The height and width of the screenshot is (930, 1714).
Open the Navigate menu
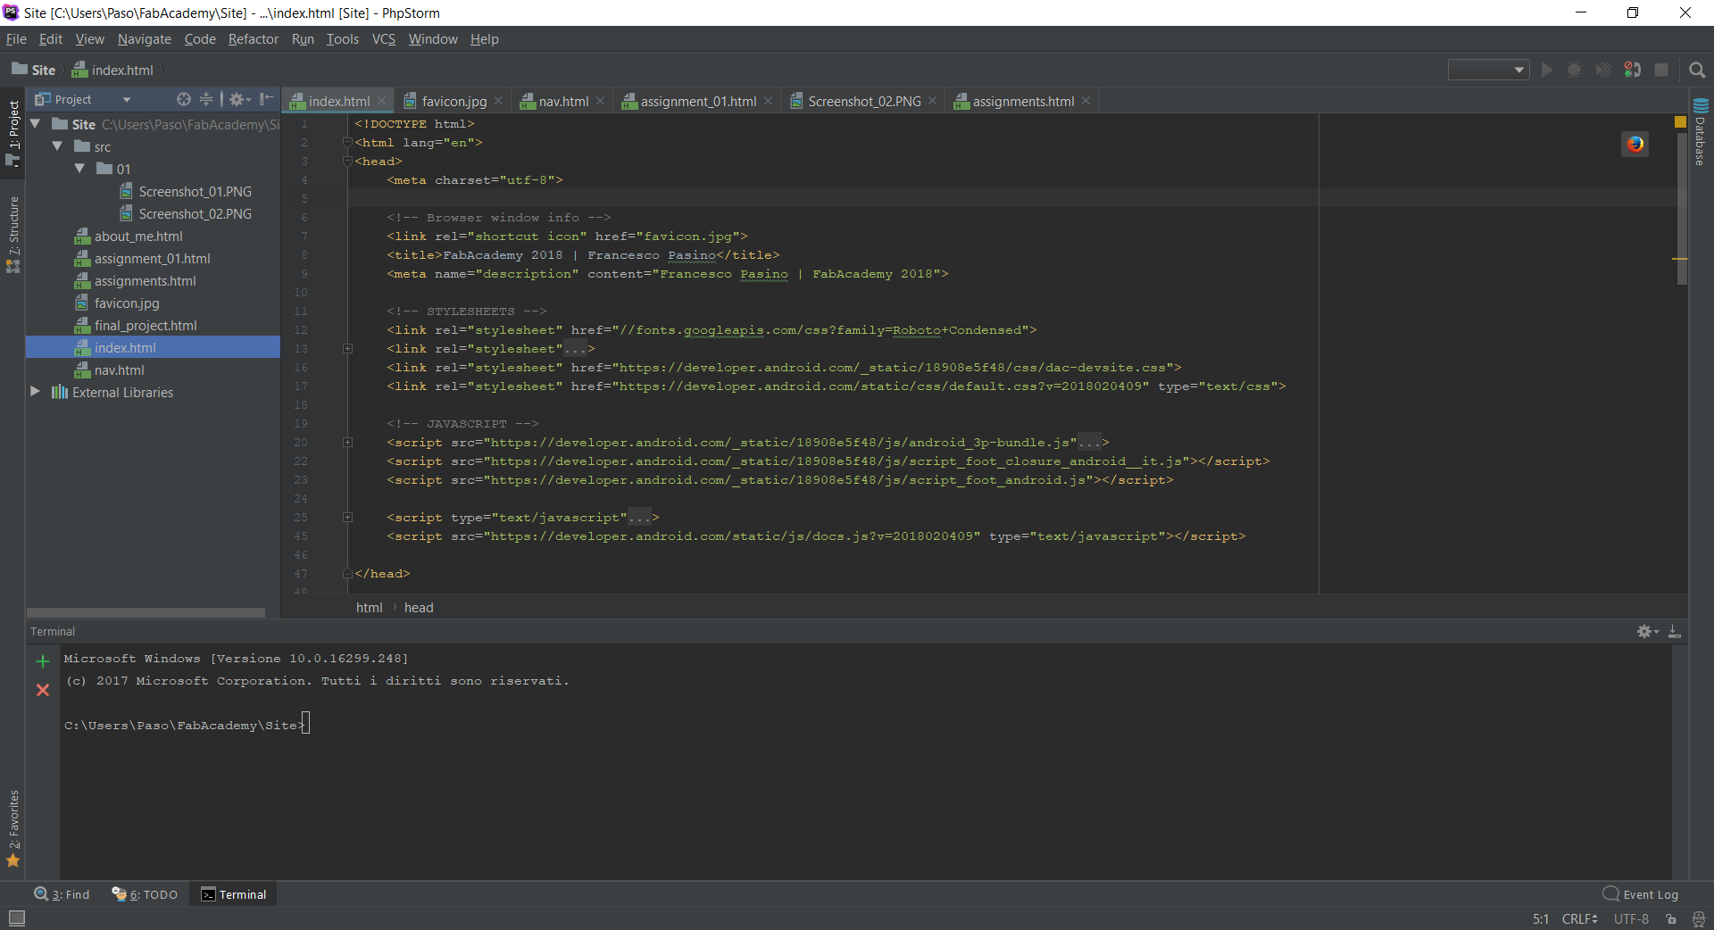(144, 38)
